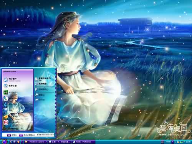Click the system tray clock

pos(188,142)
